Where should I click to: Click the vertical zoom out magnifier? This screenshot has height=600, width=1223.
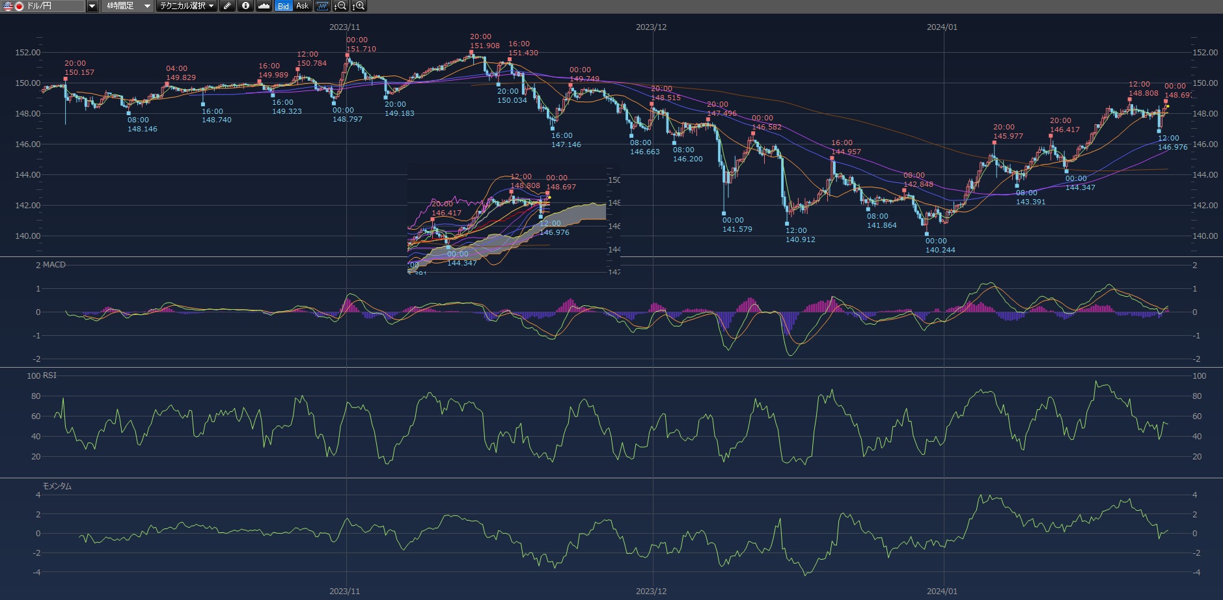(340, 6)
